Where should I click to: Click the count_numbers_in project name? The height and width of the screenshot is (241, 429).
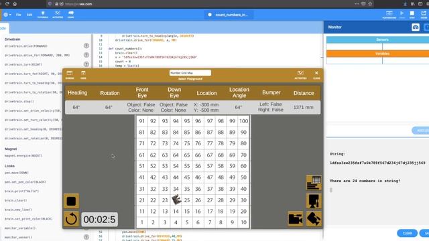[231, 15]
